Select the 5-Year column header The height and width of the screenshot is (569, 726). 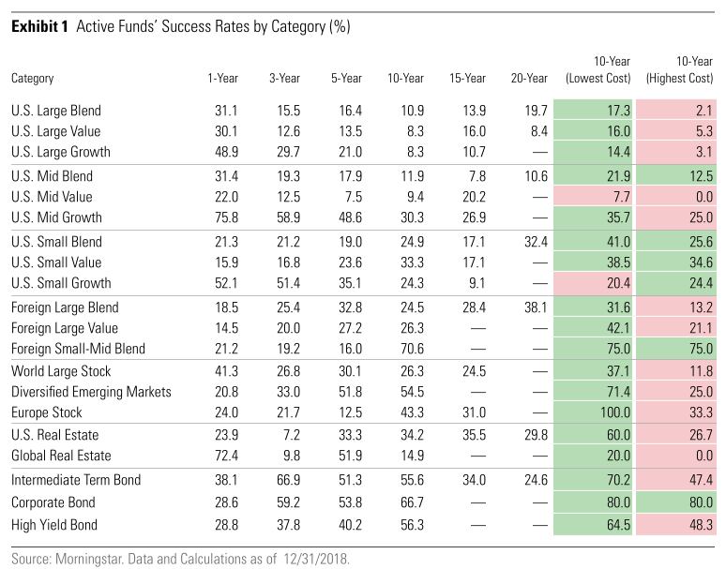point(346,78)
